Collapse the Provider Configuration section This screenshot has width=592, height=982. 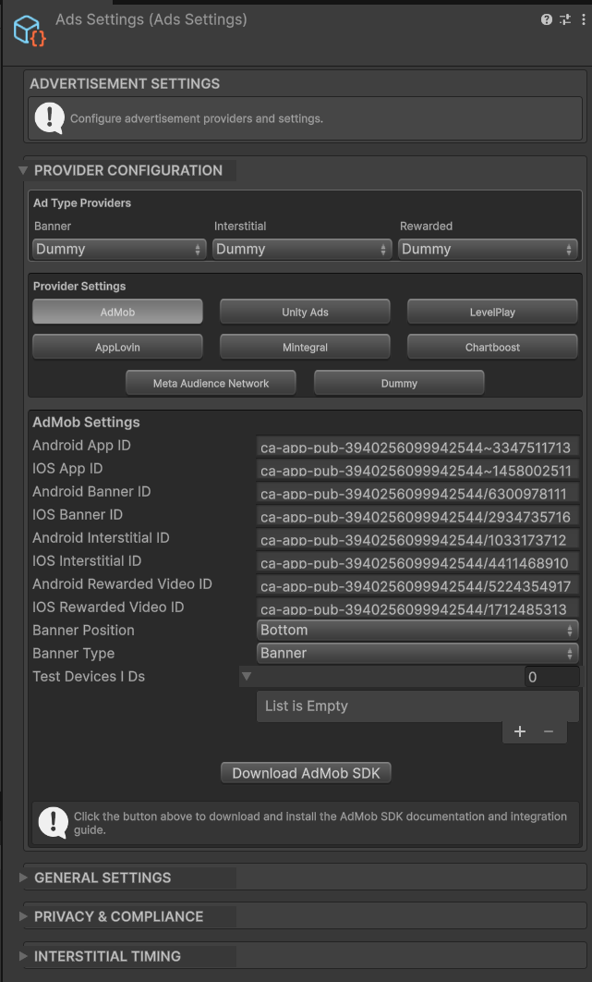click(23, 170)
